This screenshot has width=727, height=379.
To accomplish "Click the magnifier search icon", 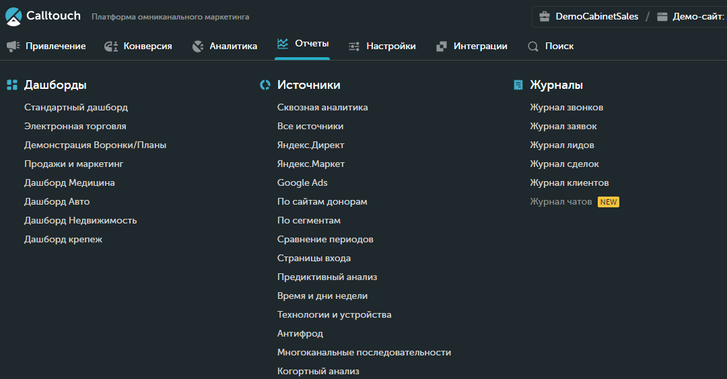I will [x=533, y=46].
